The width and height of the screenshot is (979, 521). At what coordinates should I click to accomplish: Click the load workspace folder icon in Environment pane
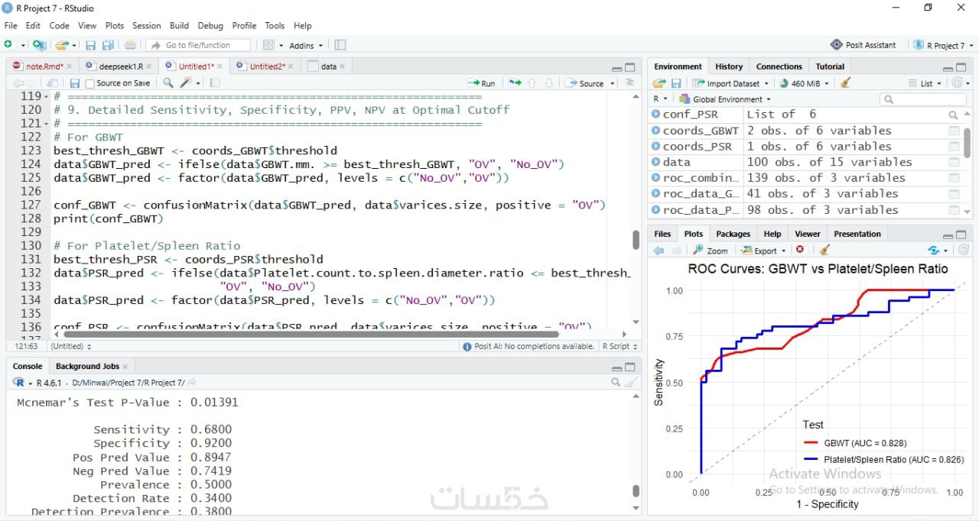click(x=659, y=83)
